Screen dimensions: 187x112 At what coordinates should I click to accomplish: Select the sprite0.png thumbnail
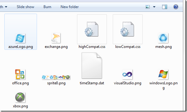(x=56, y=77)
